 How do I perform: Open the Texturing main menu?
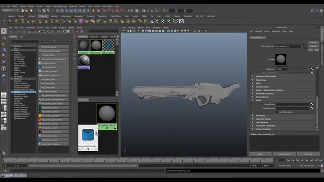click(x=73, y=7)
